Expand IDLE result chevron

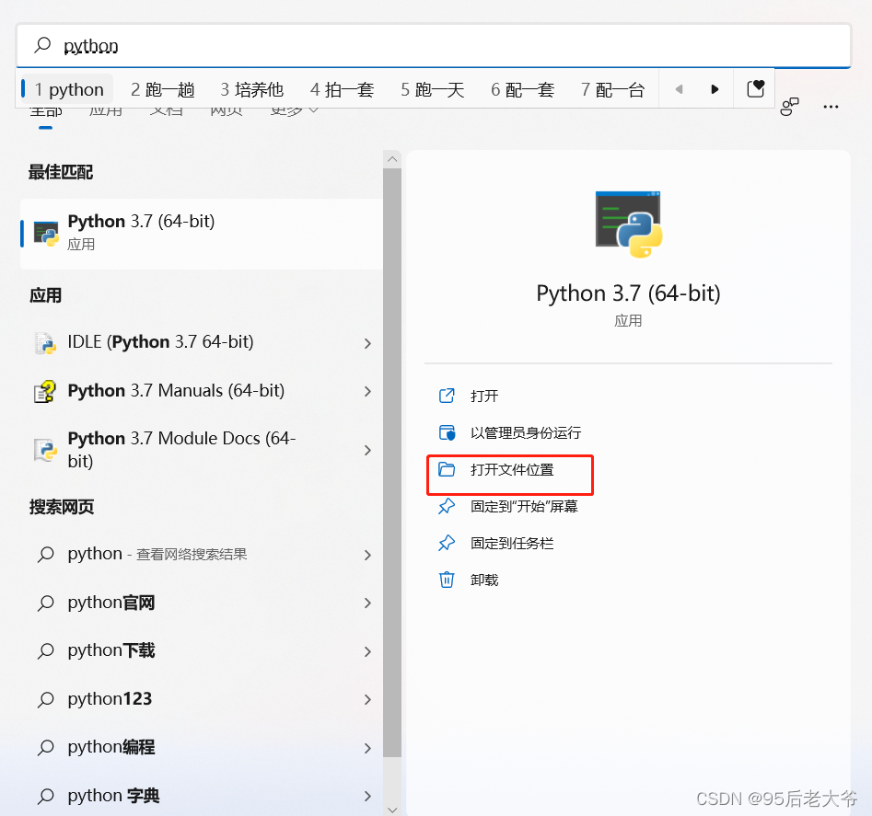[367, 343]
